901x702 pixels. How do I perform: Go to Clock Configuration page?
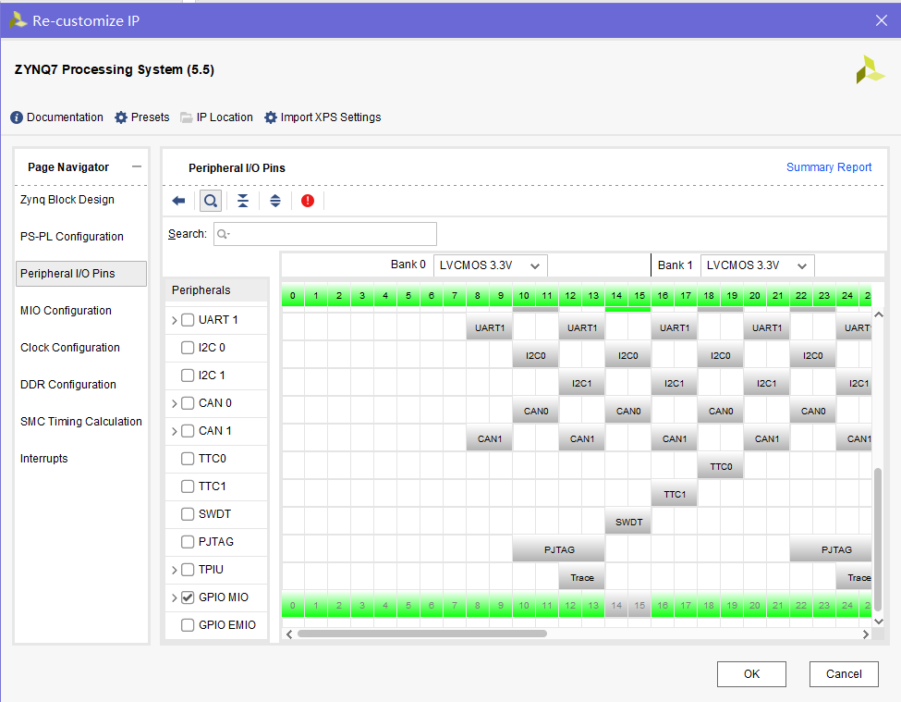point(70,347)
